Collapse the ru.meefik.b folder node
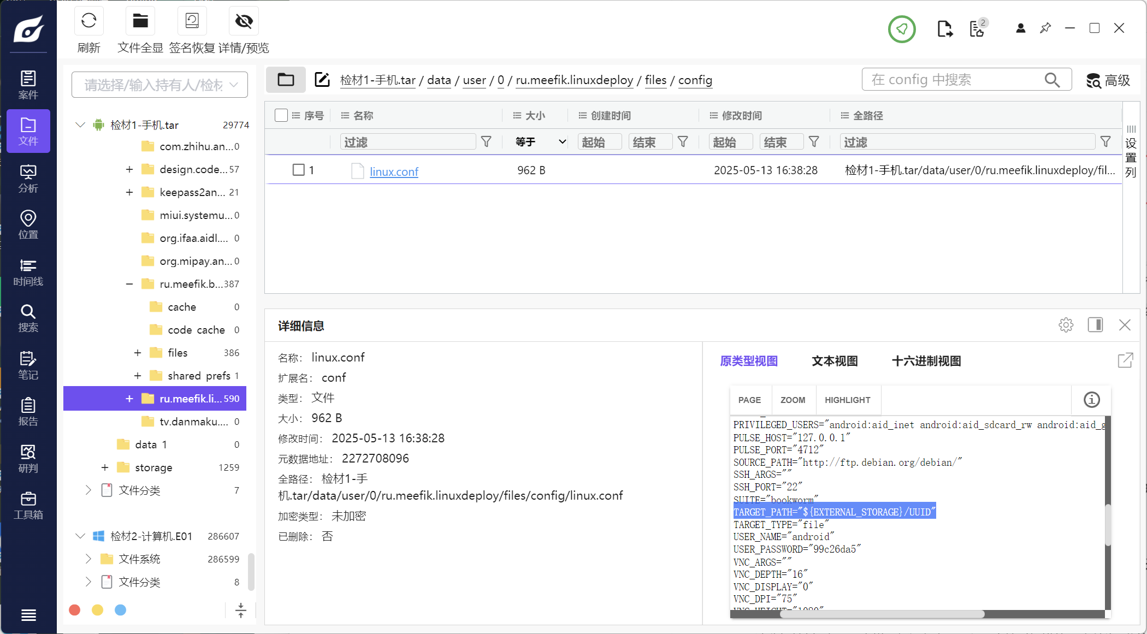The height and width of the screenshot is (634, 1147). 129,284
